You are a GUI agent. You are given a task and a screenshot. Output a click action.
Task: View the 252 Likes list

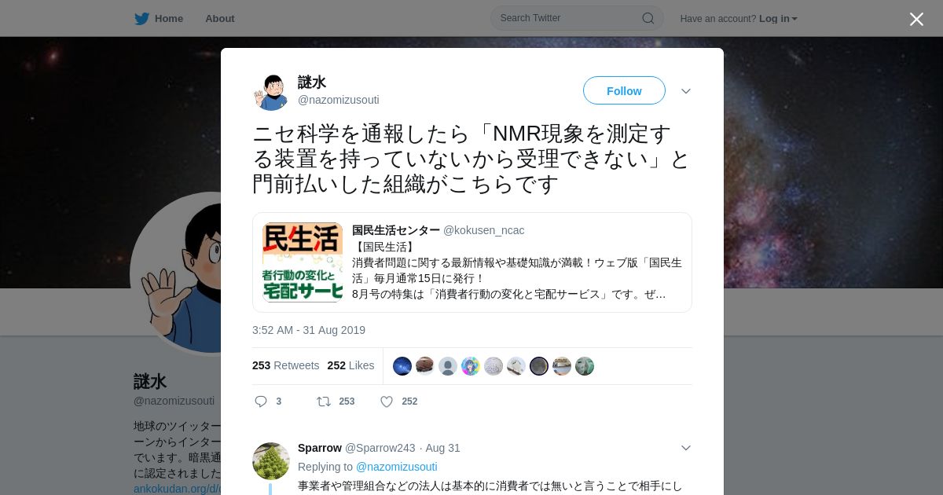coord(350,365)
